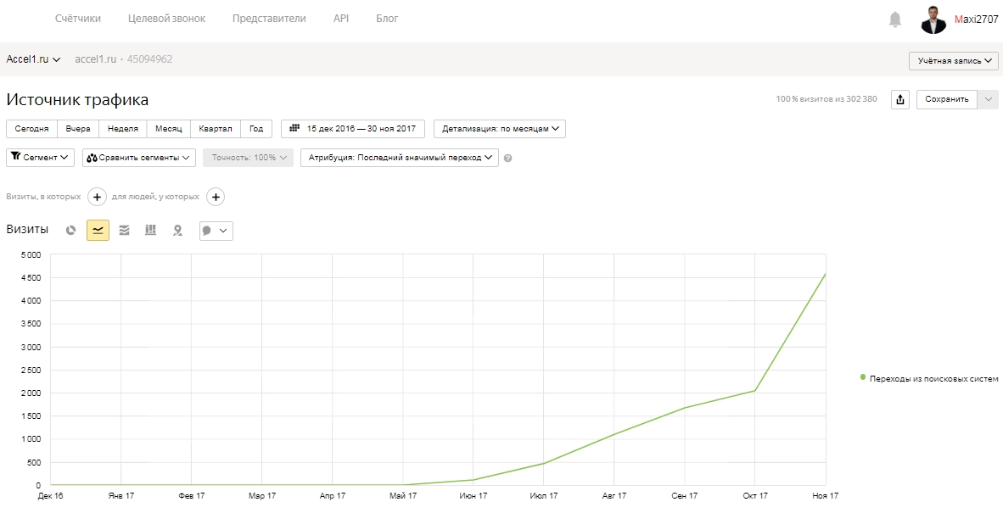Add condition for people plus button

(x=216, y=197)
